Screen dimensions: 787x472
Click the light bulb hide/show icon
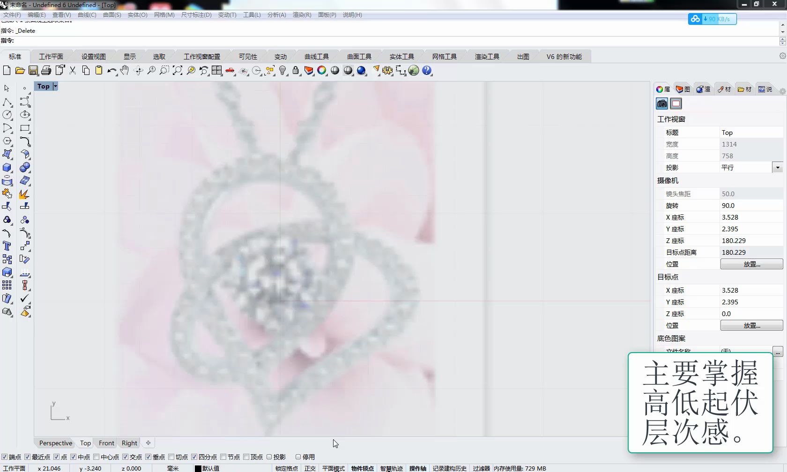click(x=282, y=71)
